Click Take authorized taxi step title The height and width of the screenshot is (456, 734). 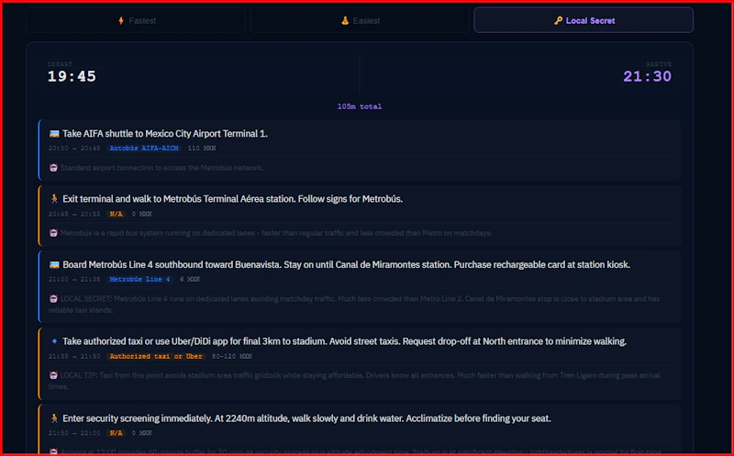[345, 341]
